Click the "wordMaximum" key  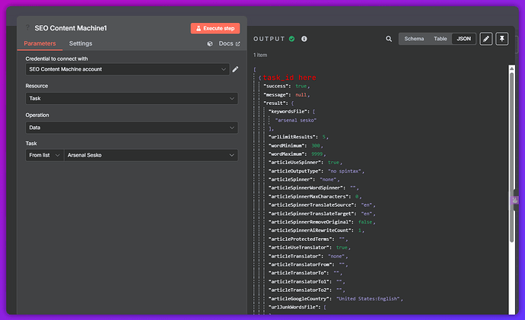coord(288,154)
